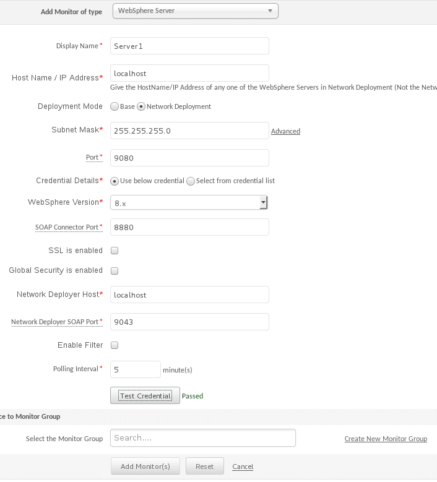
Task: Click the Network Deployer SOAP Port field
Action: (189, 322)
